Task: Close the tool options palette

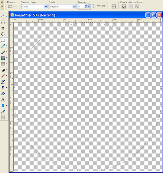Action: coord(2,2)
